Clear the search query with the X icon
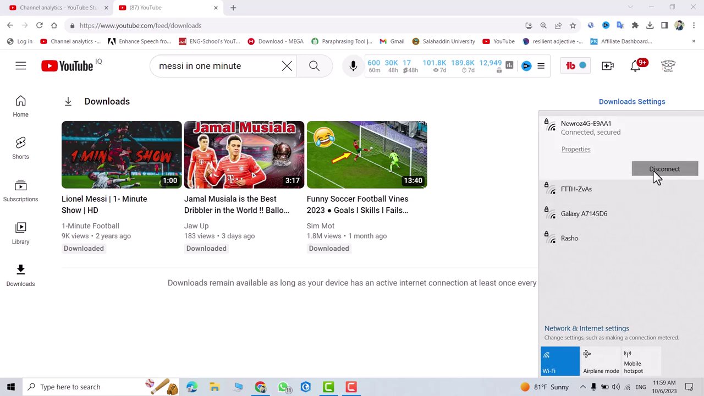Screen dimensions: 704x396 click(x=287, y=65)
